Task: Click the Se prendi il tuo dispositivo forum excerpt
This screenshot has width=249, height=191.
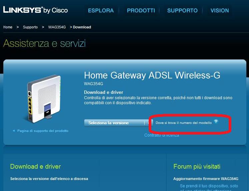Action: 209,188
